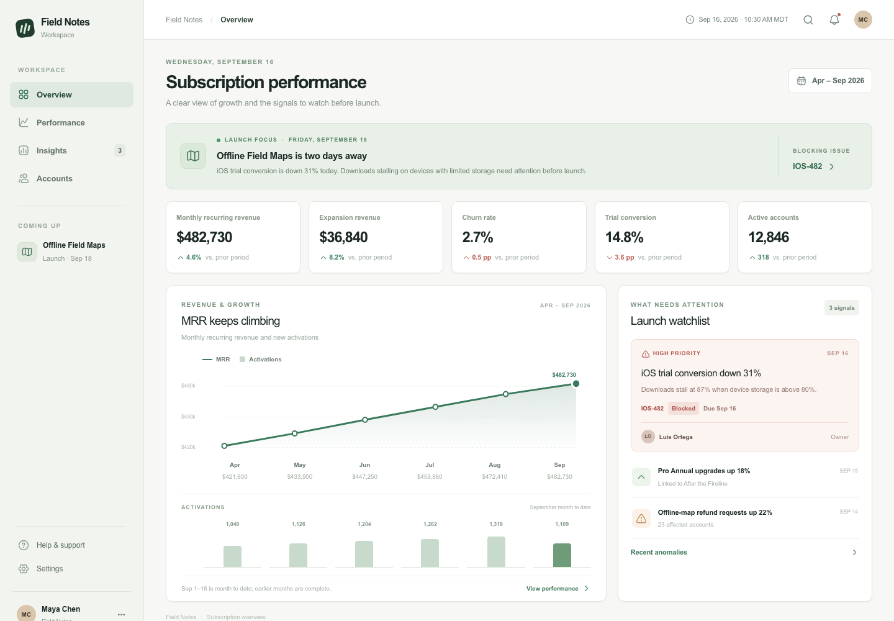The width and height of the screenshot is (894, 621).
Task: Click the Expansion revenue value $36,840
Action: (x=343, y=237)
